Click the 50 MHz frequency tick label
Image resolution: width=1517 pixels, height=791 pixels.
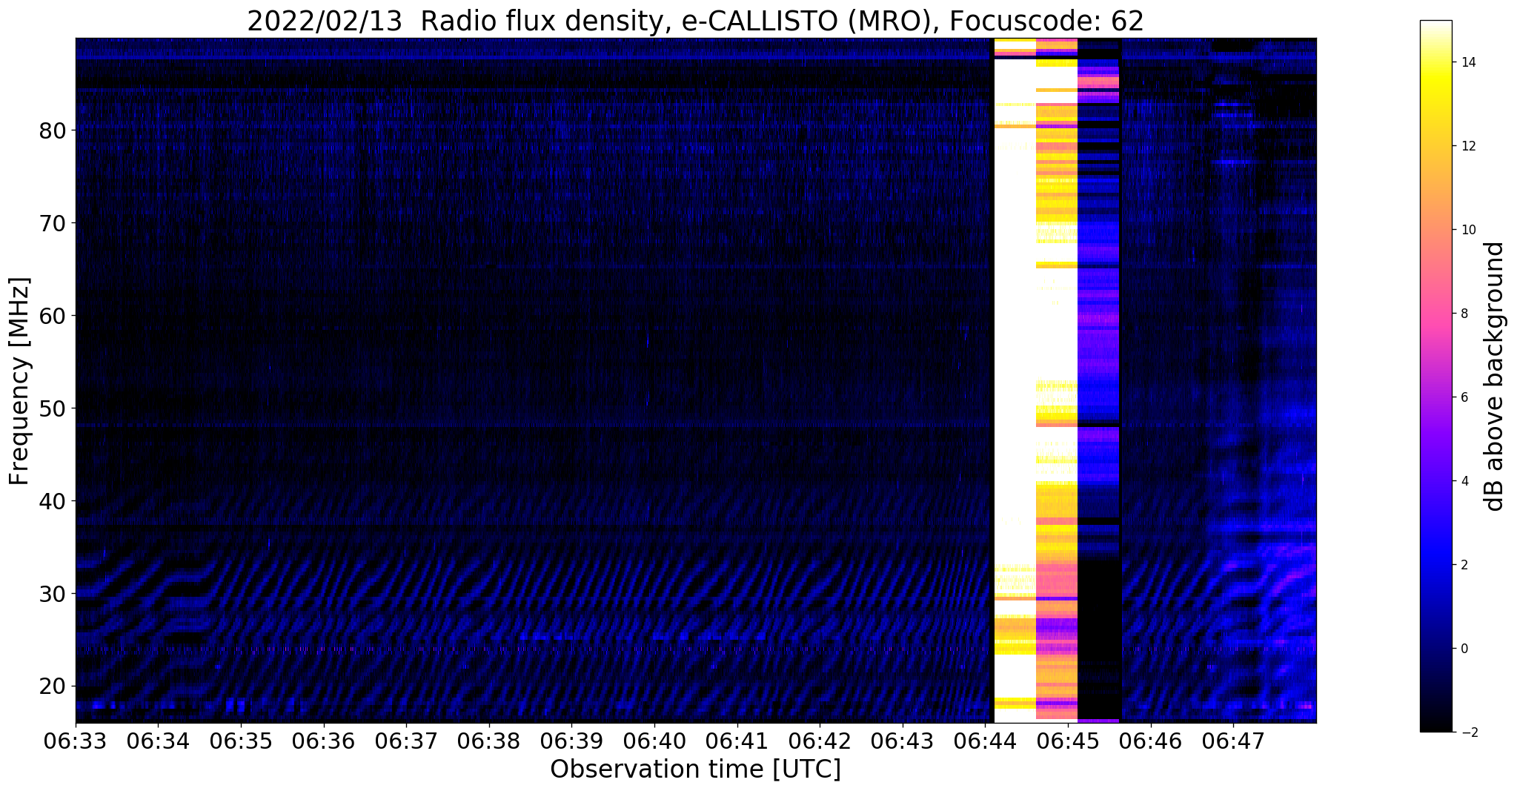coord(52,408)
